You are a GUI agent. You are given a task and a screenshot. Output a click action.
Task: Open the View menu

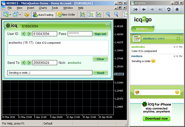click(19, 8)
